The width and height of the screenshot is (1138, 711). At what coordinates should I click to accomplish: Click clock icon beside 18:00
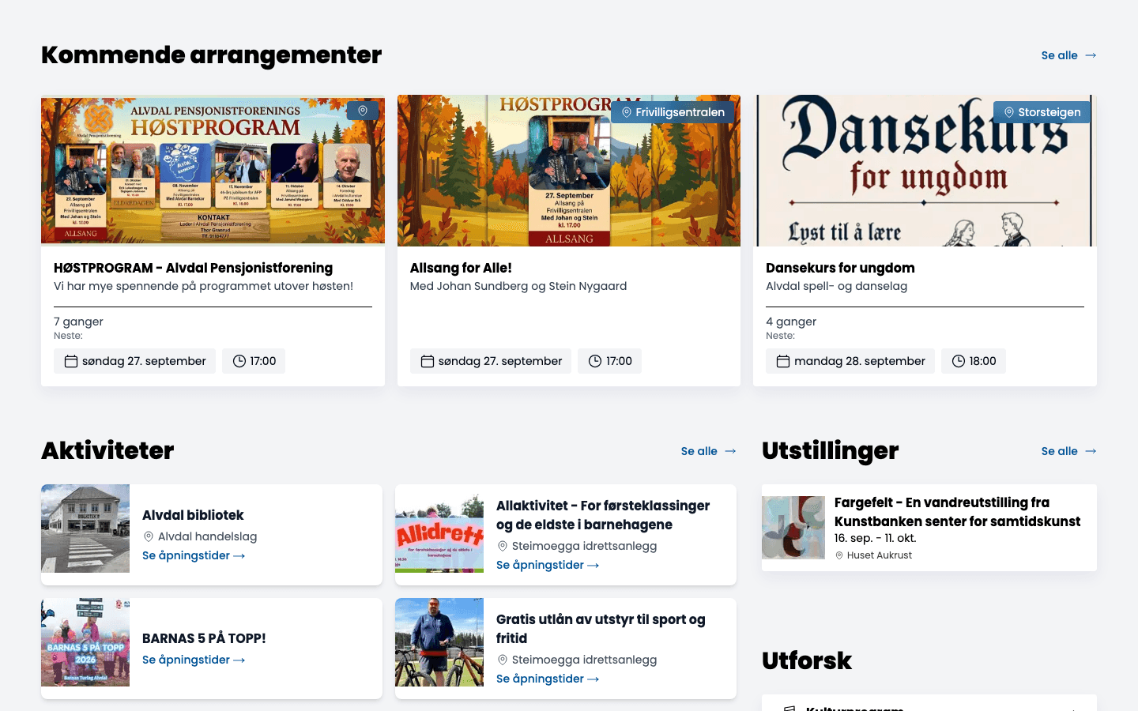pyautogui.click(x=959, y=361)
